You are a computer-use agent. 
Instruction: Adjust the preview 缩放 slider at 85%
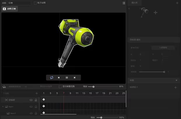tap(93, 87)
